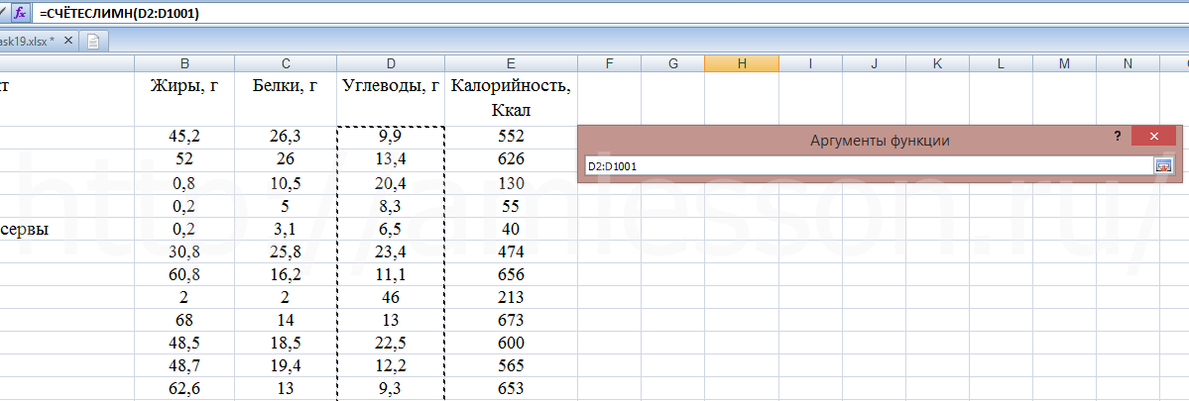Select column M header
1189x401 pixels.
pos(1064,64)
